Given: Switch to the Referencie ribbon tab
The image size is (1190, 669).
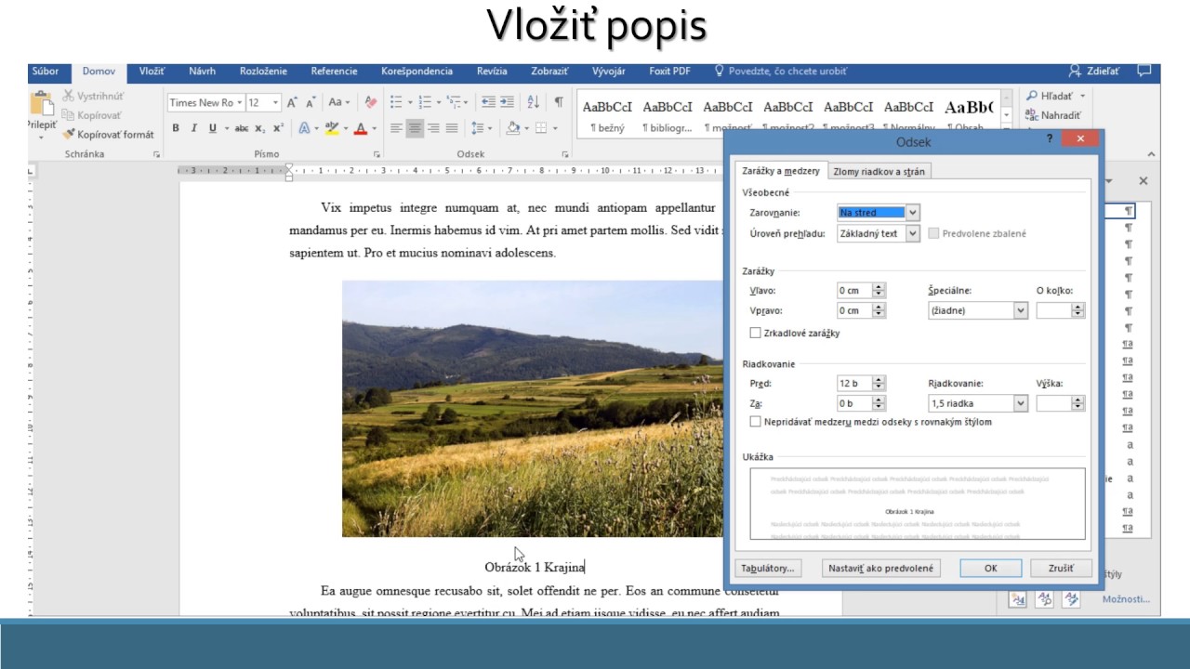Looking at the screenshot, I should (334, 71).
